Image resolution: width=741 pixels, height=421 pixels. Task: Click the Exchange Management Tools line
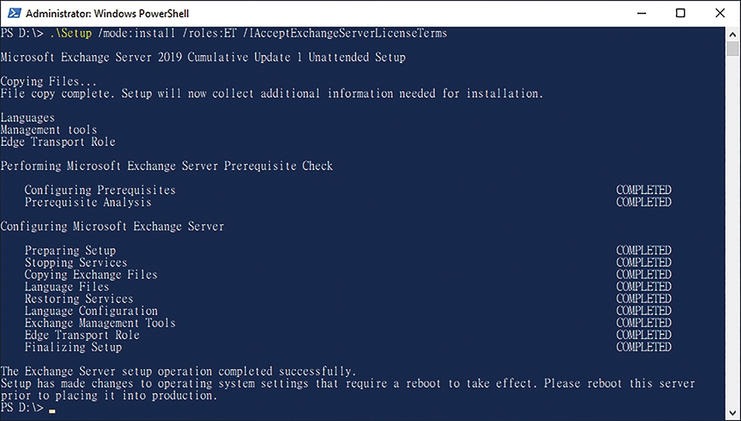(x=100, y=323)
